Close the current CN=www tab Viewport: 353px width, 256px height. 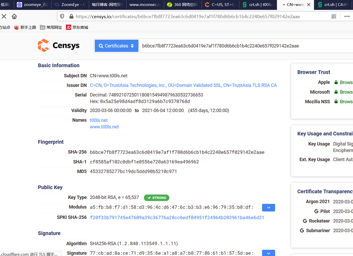309,5
